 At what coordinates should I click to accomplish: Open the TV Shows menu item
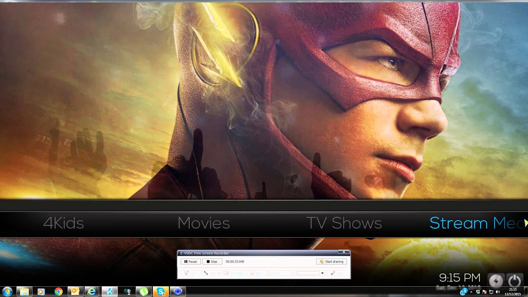(x=344, y=223)
